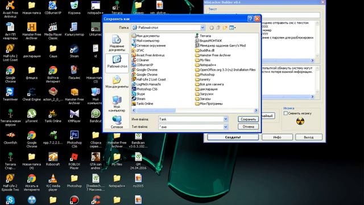Select Terraria in the file list
The height and width of the screenshot is (205, 364).
click(203, 36)
